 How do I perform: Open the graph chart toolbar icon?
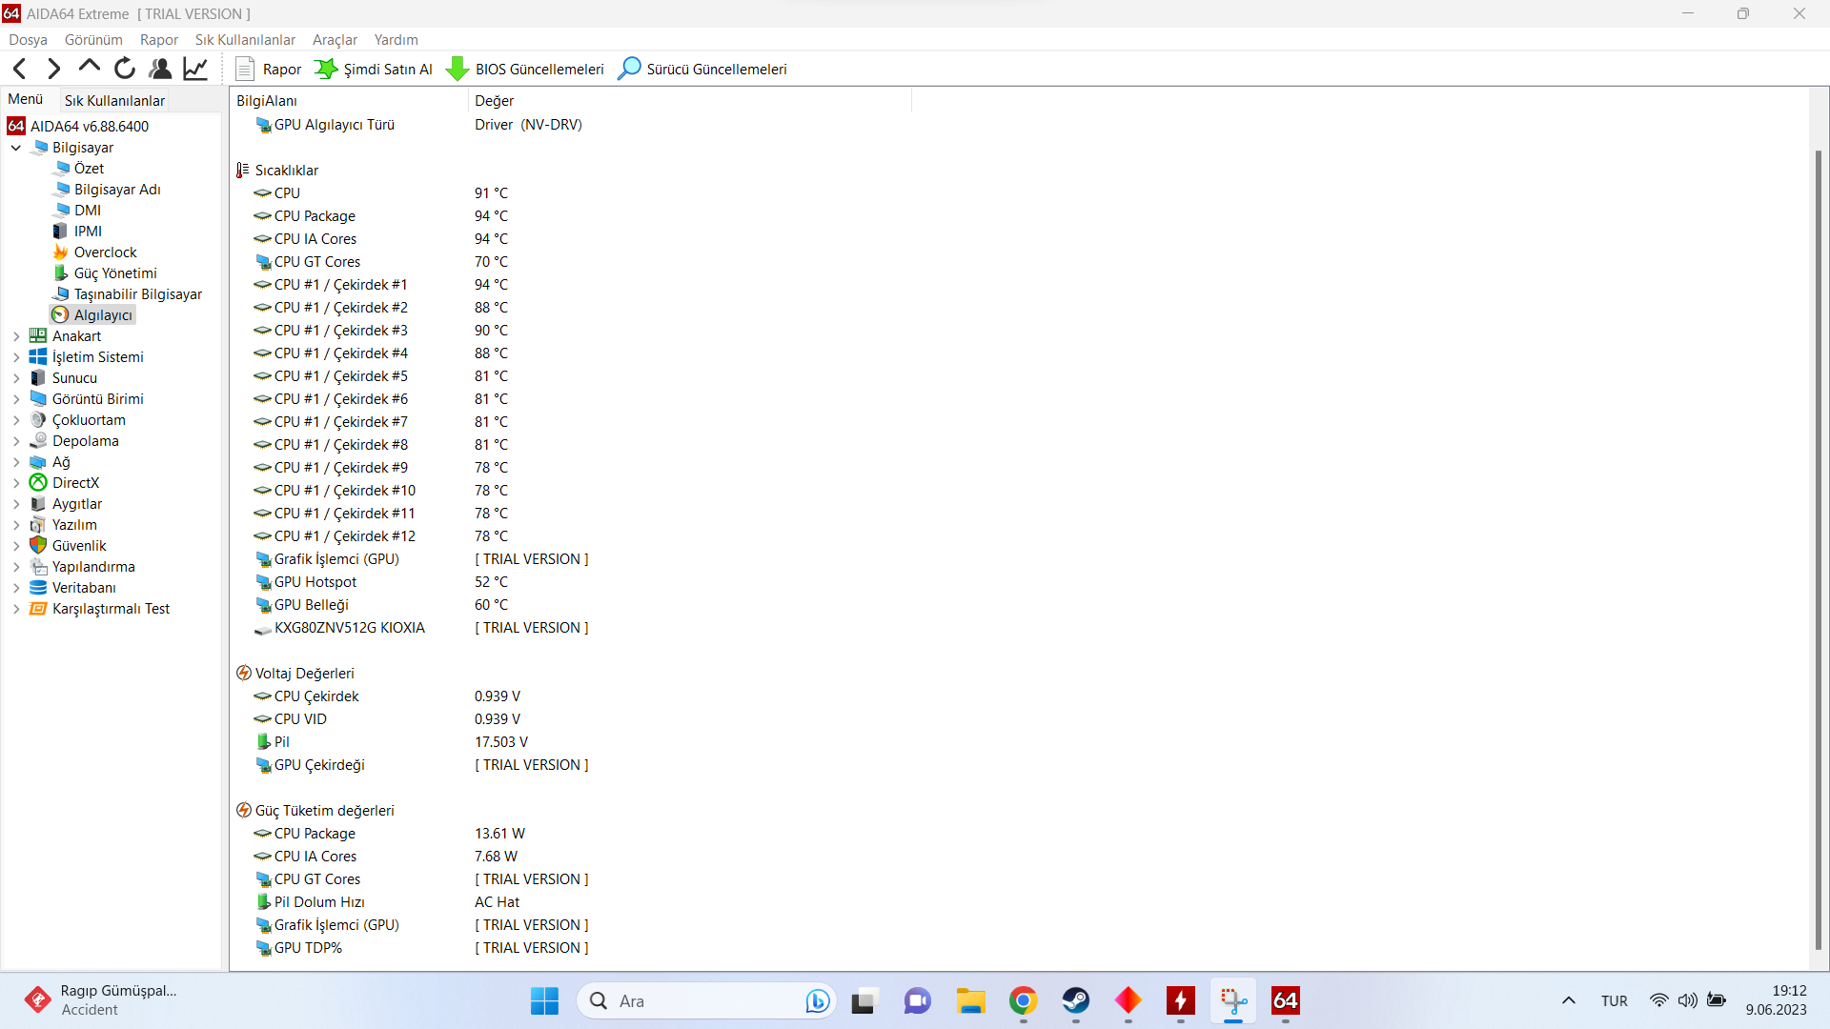click(x=195, y=69)
